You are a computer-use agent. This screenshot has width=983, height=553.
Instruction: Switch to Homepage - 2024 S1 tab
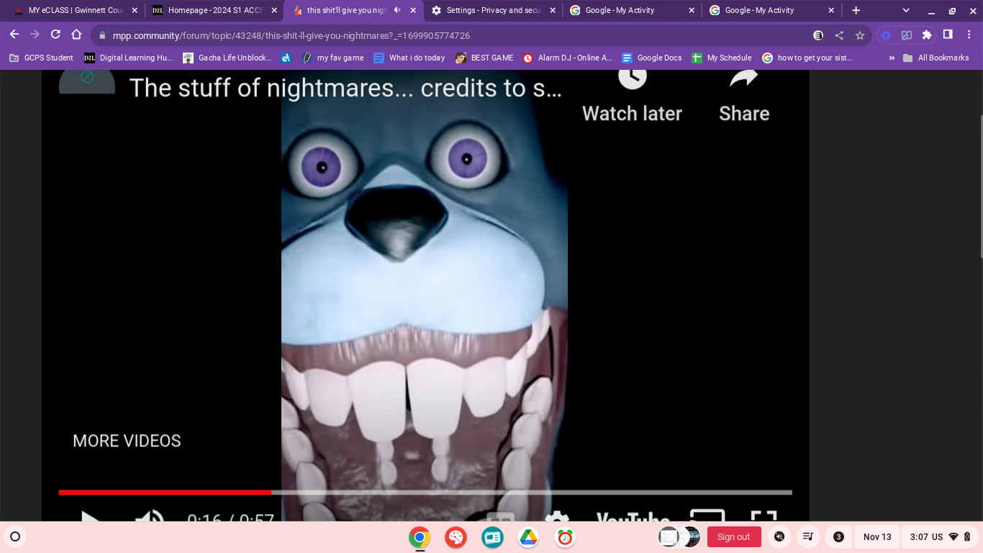pos(215,10)
